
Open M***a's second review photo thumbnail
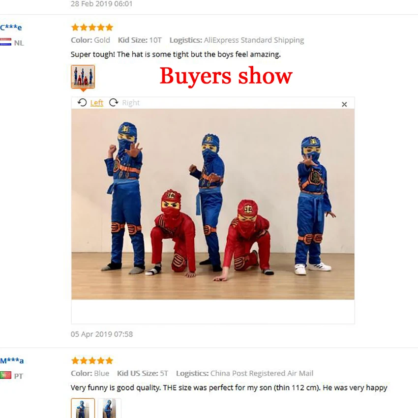click(x=109, y=408)
